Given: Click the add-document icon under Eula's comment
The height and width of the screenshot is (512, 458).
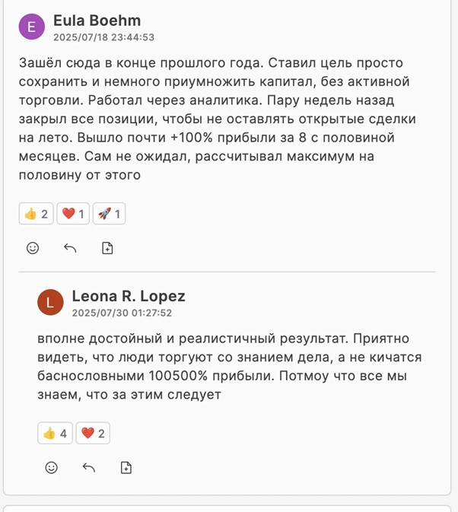Looking at the screenshot, I should point(107,248).
